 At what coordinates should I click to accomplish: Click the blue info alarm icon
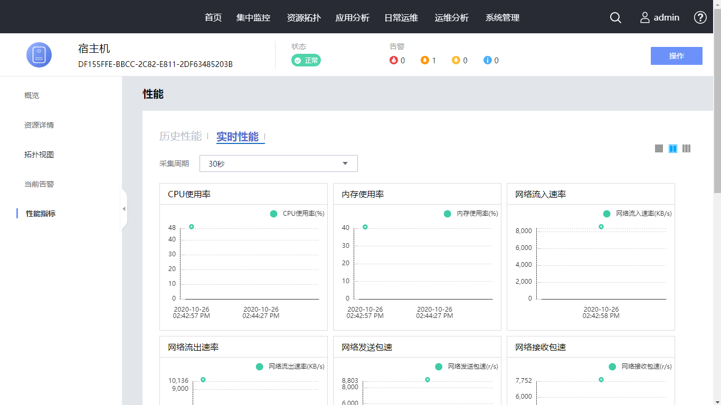coord(488,60)
